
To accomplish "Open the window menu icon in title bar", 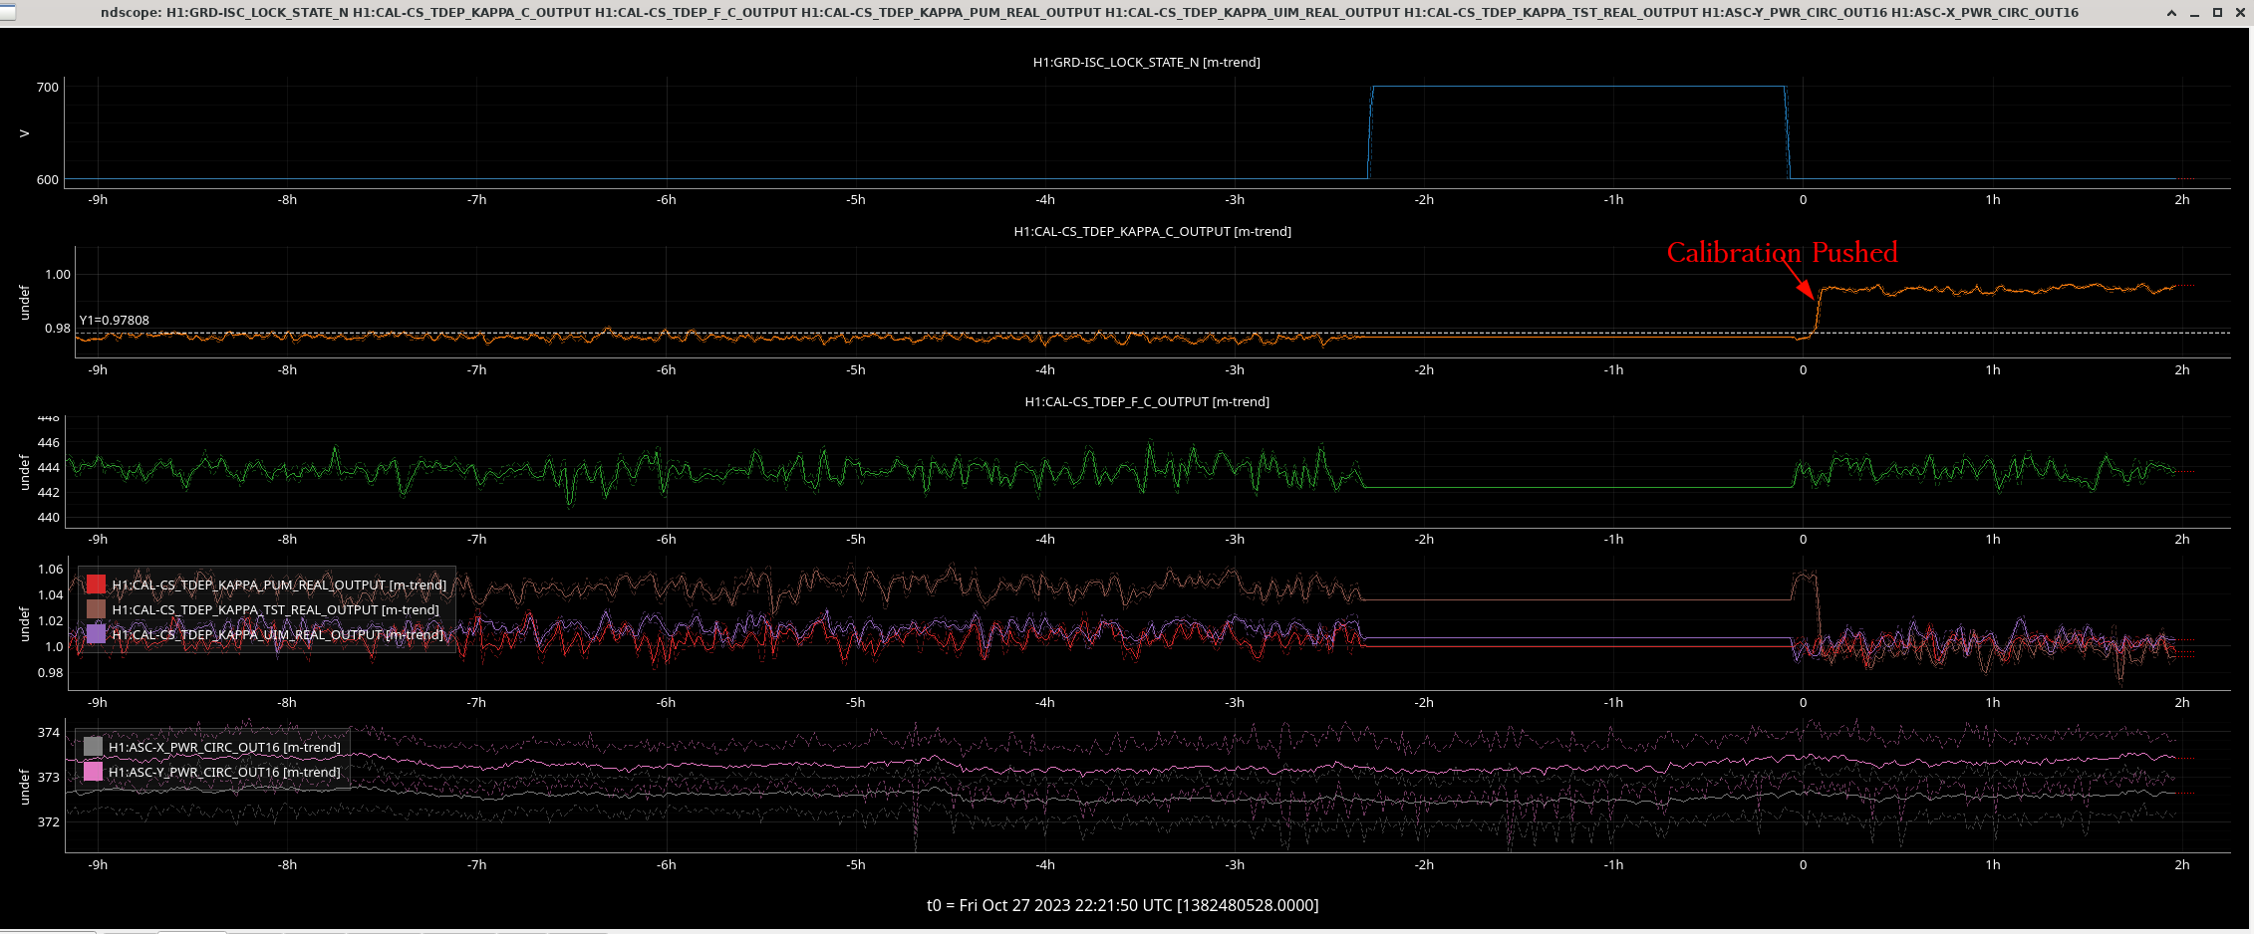I will point(8,13).
